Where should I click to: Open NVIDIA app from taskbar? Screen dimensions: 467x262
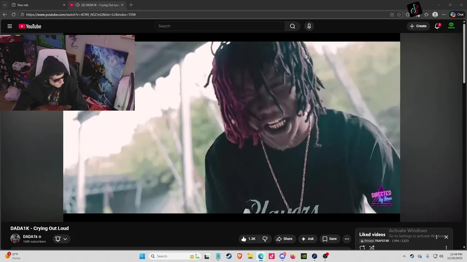[304, 256]
